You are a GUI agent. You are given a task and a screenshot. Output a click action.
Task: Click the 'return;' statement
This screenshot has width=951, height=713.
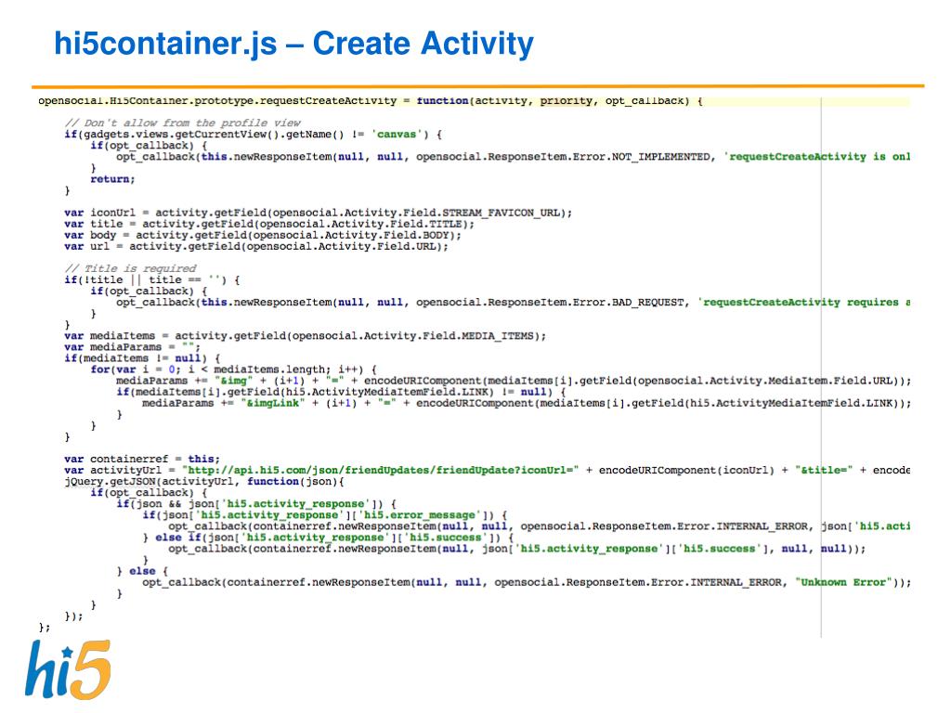(x=112, y=179)
